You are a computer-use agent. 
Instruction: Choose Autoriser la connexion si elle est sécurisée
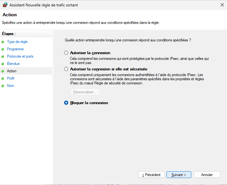pos(66,69)
